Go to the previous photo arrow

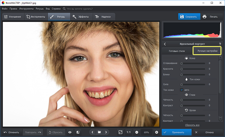coord(93,132)
